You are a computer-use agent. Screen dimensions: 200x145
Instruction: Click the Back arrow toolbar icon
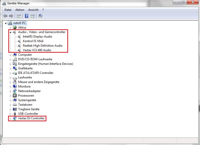pos(5,16)
